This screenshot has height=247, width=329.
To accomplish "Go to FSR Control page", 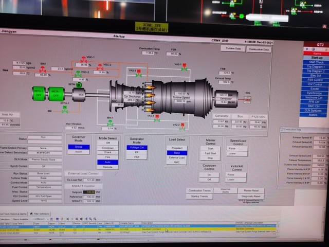I will (315, 80).
